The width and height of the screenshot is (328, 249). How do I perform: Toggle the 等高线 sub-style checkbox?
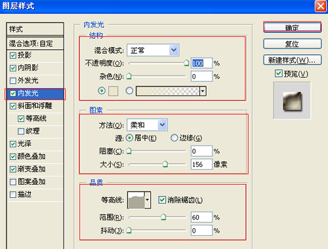(x=21, y=119)
